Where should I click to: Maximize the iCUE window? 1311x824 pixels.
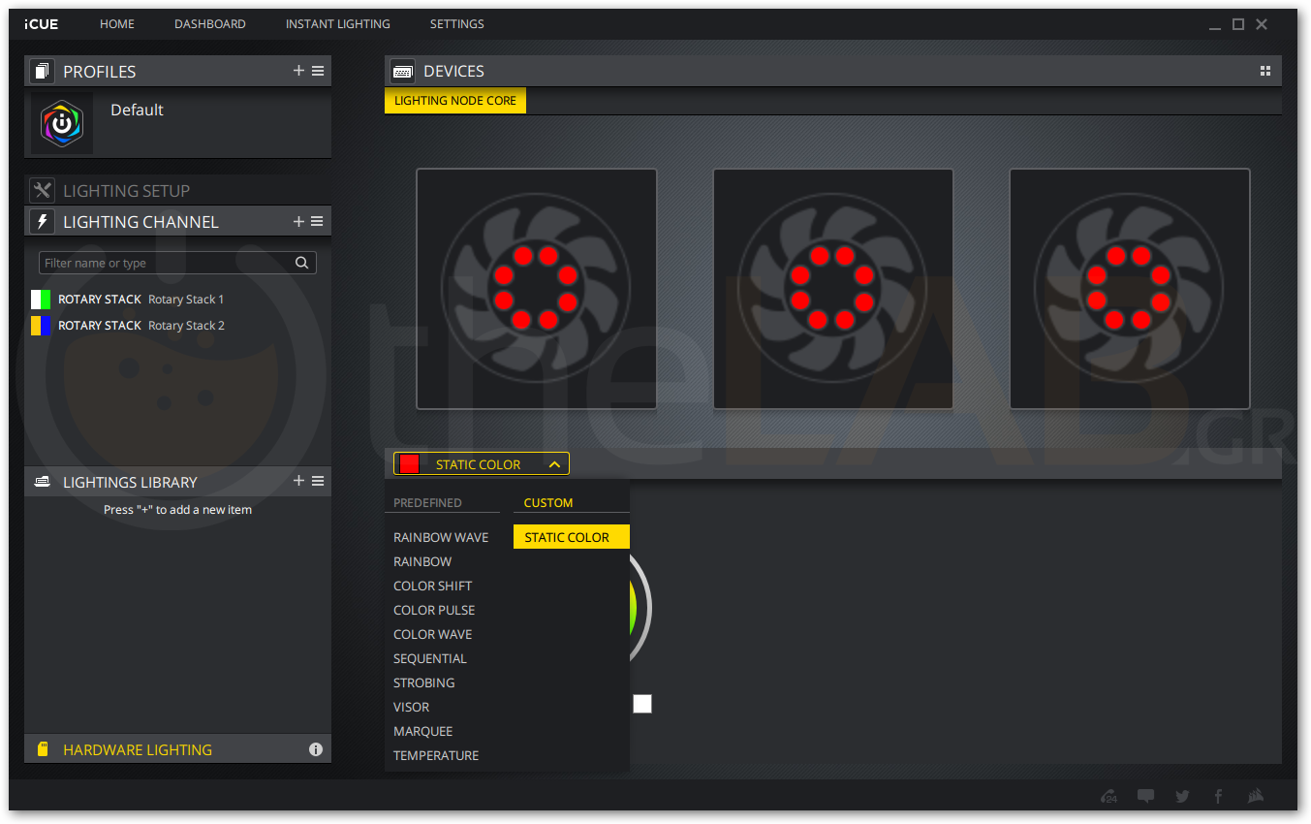1238,24
